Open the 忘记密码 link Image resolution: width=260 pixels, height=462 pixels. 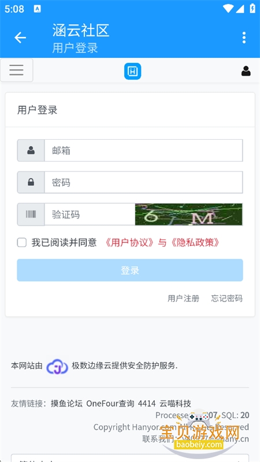coord(226,299)
